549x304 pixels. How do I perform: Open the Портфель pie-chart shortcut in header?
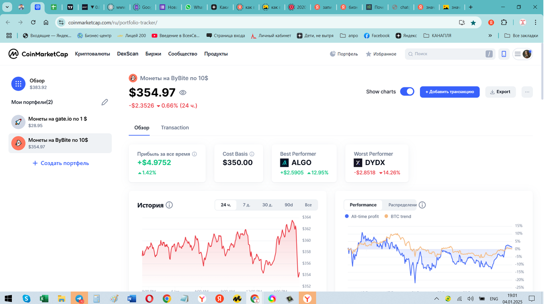344,54
